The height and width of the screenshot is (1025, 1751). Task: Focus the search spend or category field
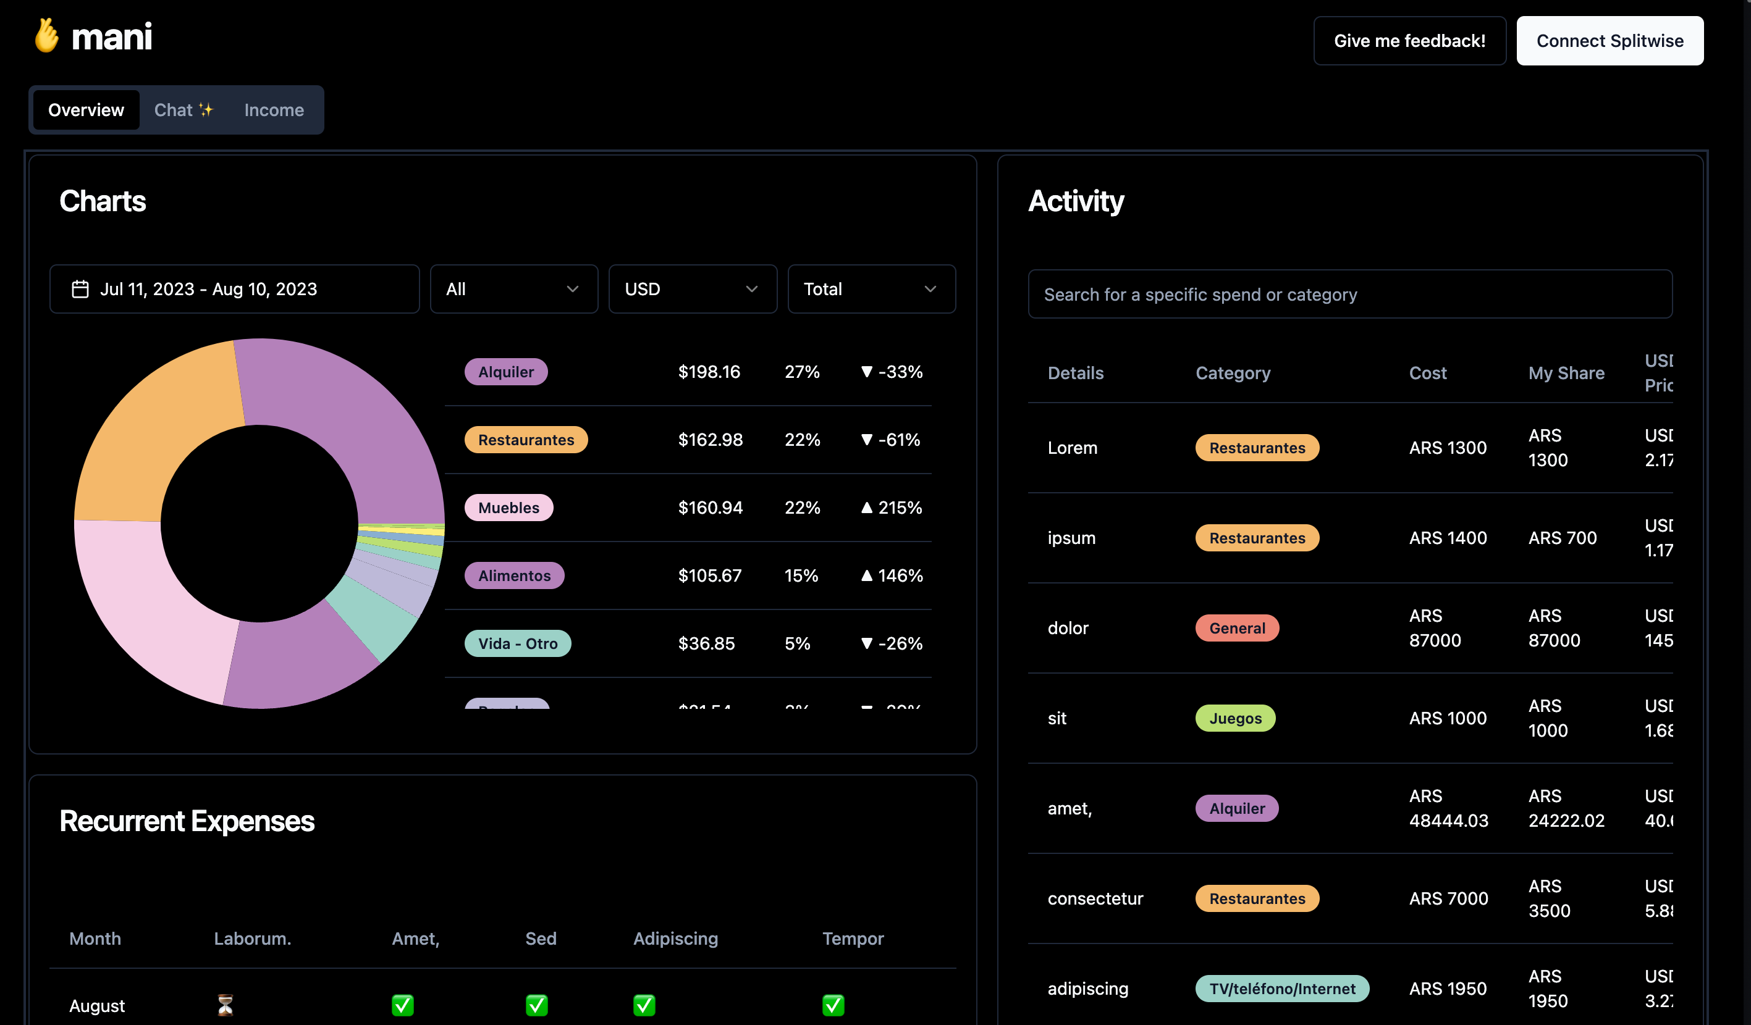pos(1349,295)
